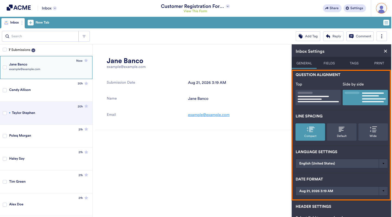Open the search filter icon
The width and height of the screenshot is (392, 217).
tap(84, 36)
